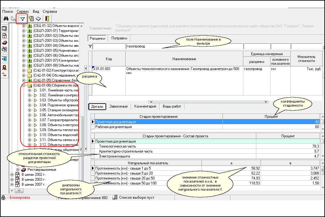
Task: Open the Сервис menu
Action: 23,11
